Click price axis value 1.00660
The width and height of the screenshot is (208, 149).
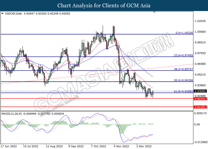pos(200,32)
